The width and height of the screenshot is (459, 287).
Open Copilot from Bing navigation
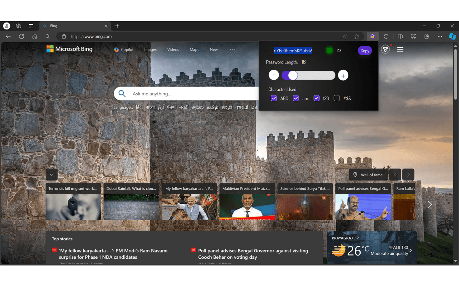(x=124, y=50)
